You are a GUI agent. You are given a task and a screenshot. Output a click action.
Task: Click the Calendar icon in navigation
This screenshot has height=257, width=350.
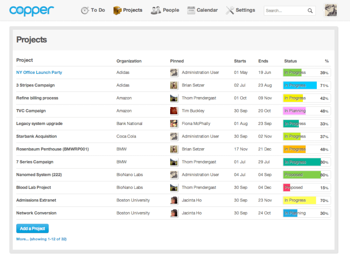pyautogui.click(x=191, y=10)
